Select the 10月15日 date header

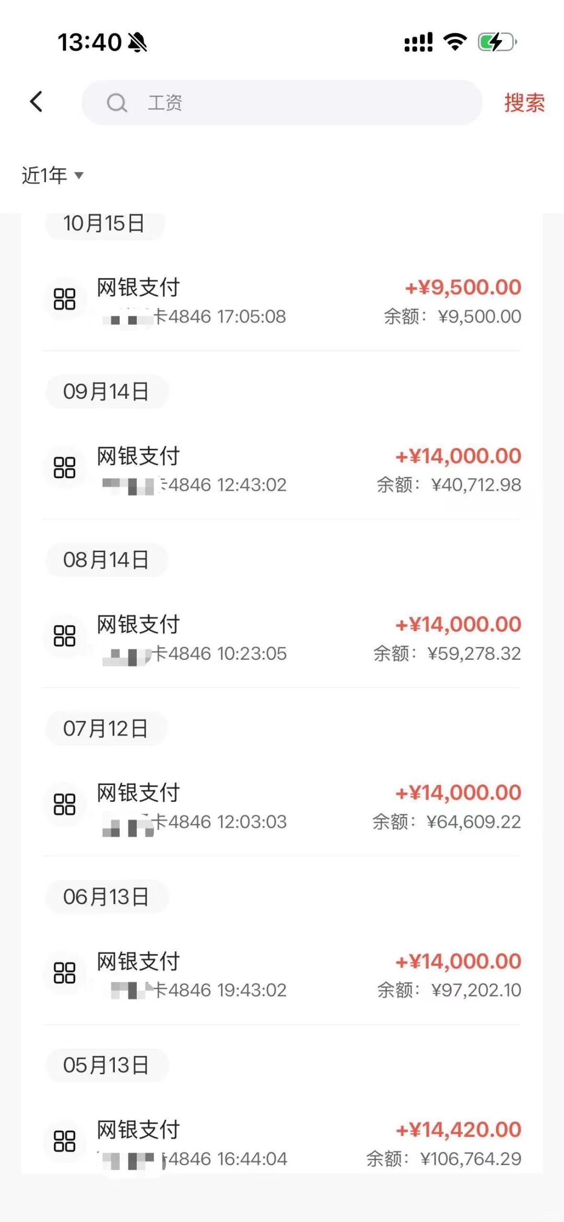pos(104,224)
